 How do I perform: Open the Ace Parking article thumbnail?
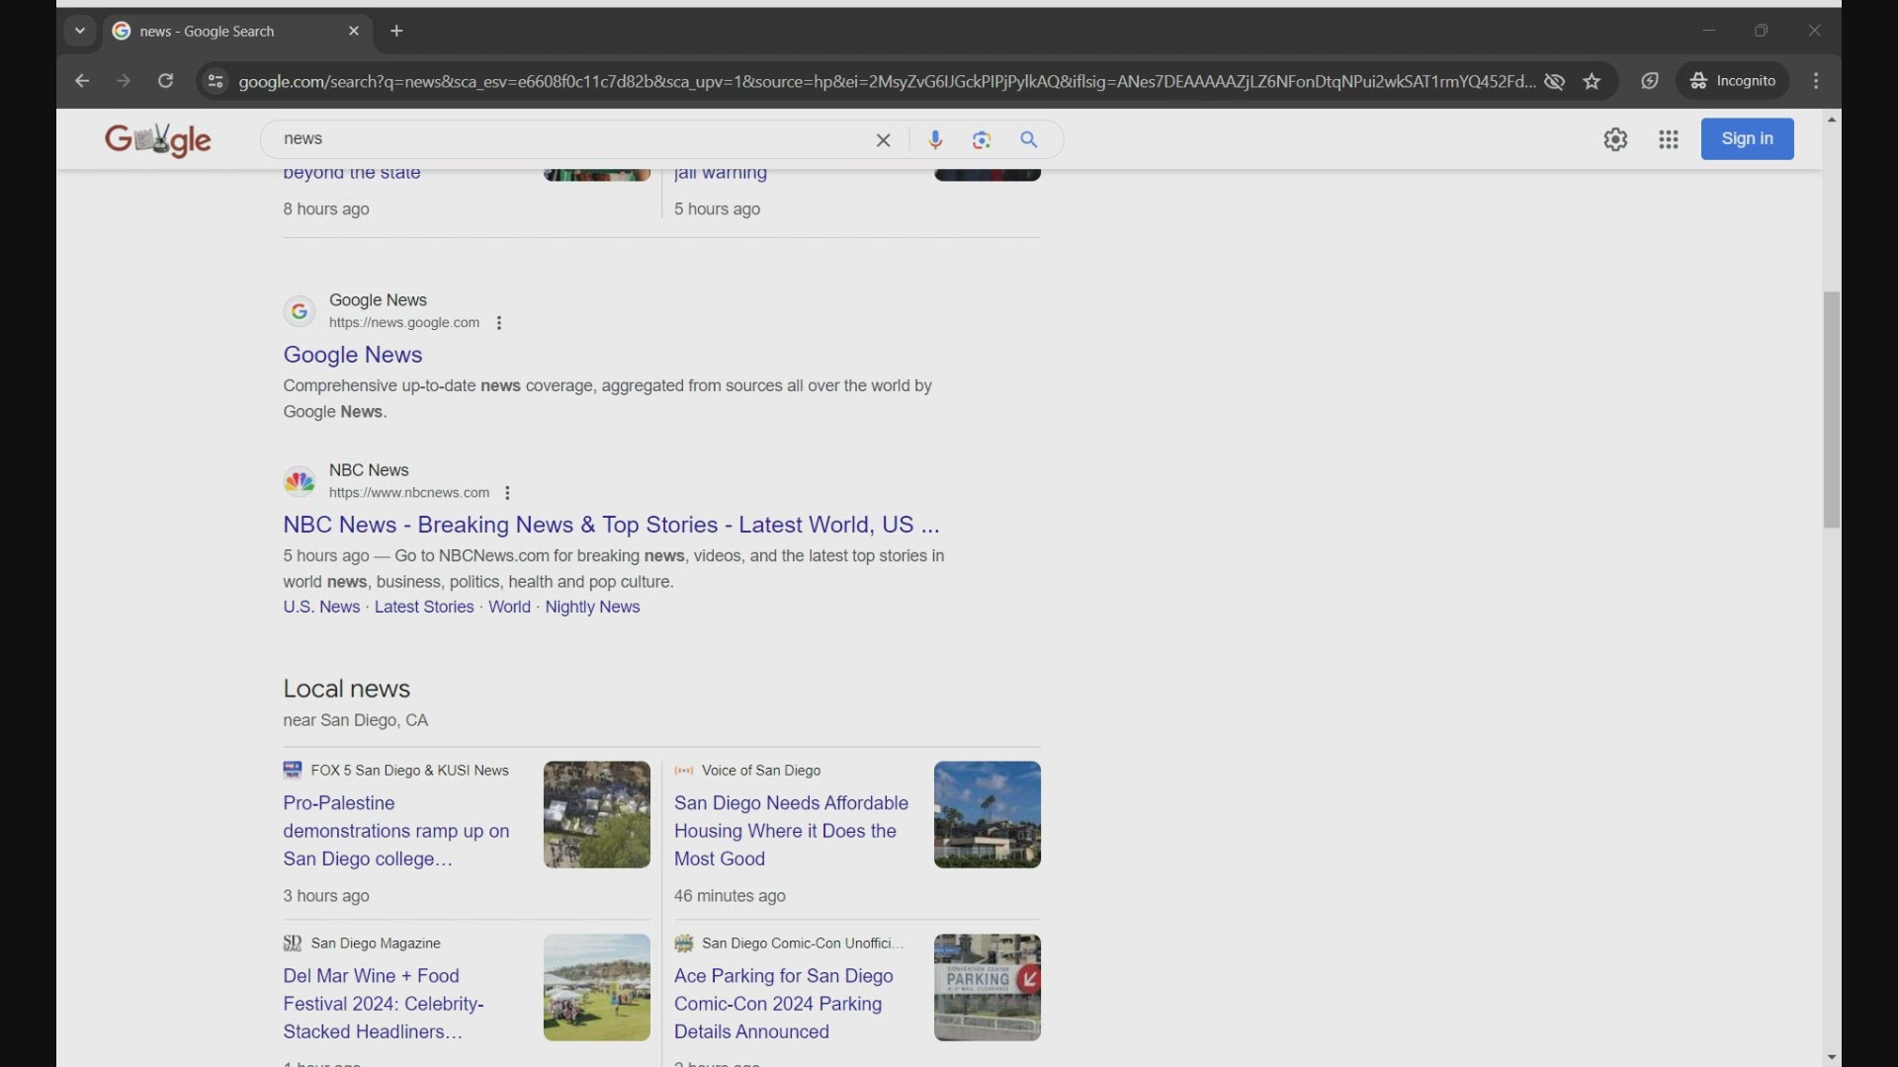pyautogui.click(x=987, y=987)
